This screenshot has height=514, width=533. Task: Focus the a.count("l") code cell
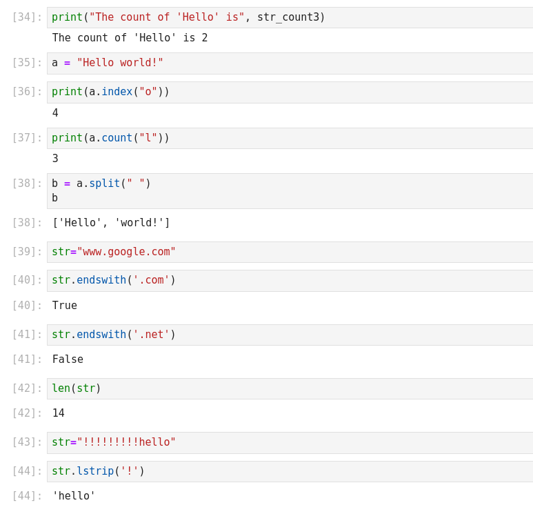click(x=290, y=138)
